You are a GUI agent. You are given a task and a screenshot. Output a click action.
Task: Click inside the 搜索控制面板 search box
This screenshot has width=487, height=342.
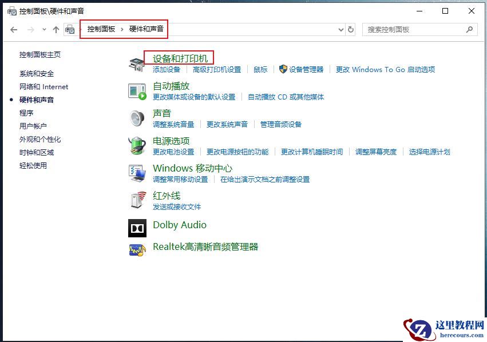[418, 29]
